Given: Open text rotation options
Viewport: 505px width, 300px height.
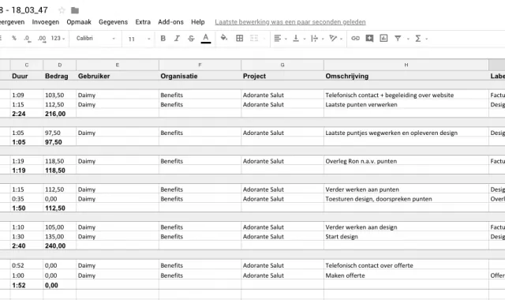Looking at the screenshot, I should click(333, 39).
